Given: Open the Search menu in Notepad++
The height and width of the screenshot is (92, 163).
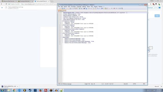Looking at the screenshot, I should [65, 7].
